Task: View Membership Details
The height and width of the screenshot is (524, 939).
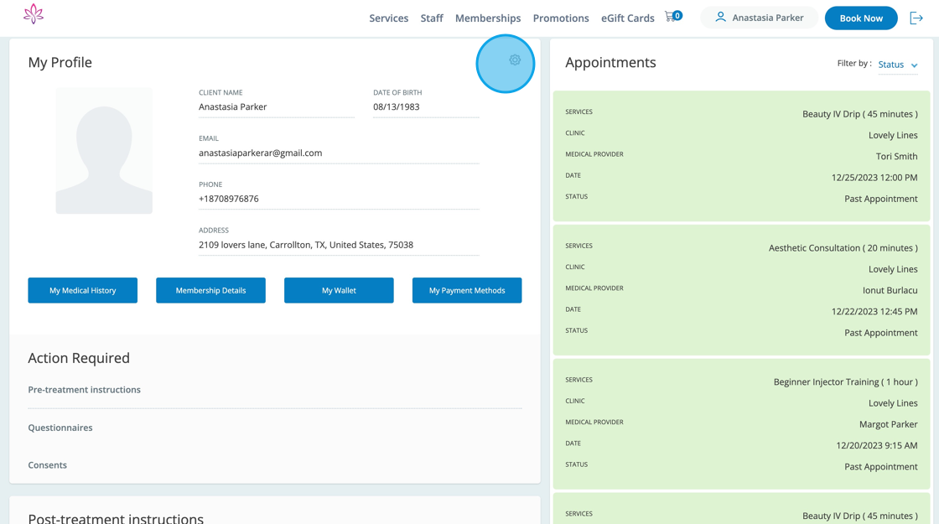Action: (x=210, y=290)
